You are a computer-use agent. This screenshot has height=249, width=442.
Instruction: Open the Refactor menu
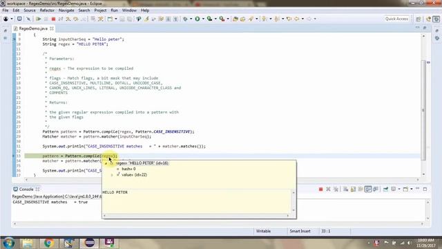click(47, 10)
